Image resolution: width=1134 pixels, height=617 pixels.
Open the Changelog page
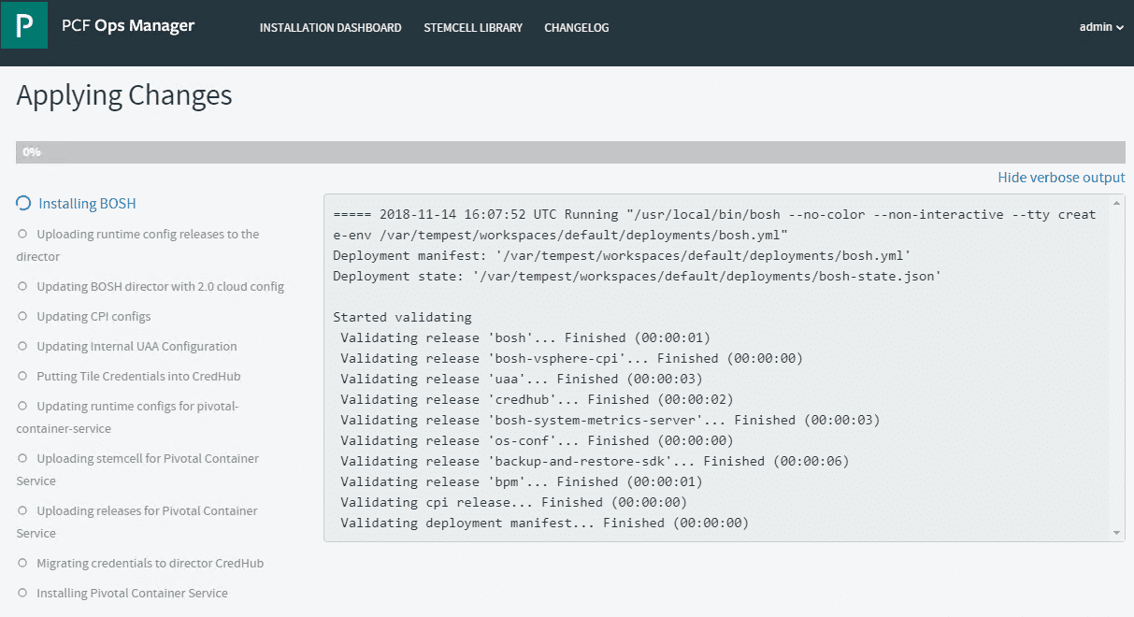point(577,28)
